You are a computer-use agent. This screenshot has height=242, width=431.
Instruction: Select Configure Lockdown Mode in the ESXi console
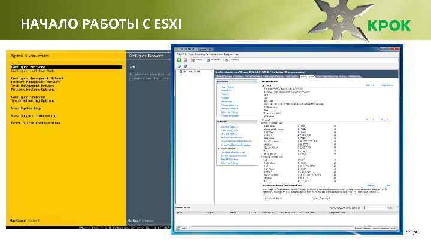(x=33, y=71)
